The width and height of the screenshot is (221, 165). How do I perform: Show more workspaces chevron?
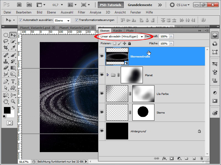160,5
